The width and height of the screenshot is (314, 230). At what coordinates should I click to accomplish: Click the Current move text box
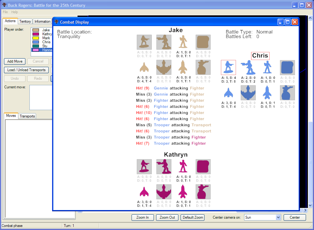click(x=41, y=98)
